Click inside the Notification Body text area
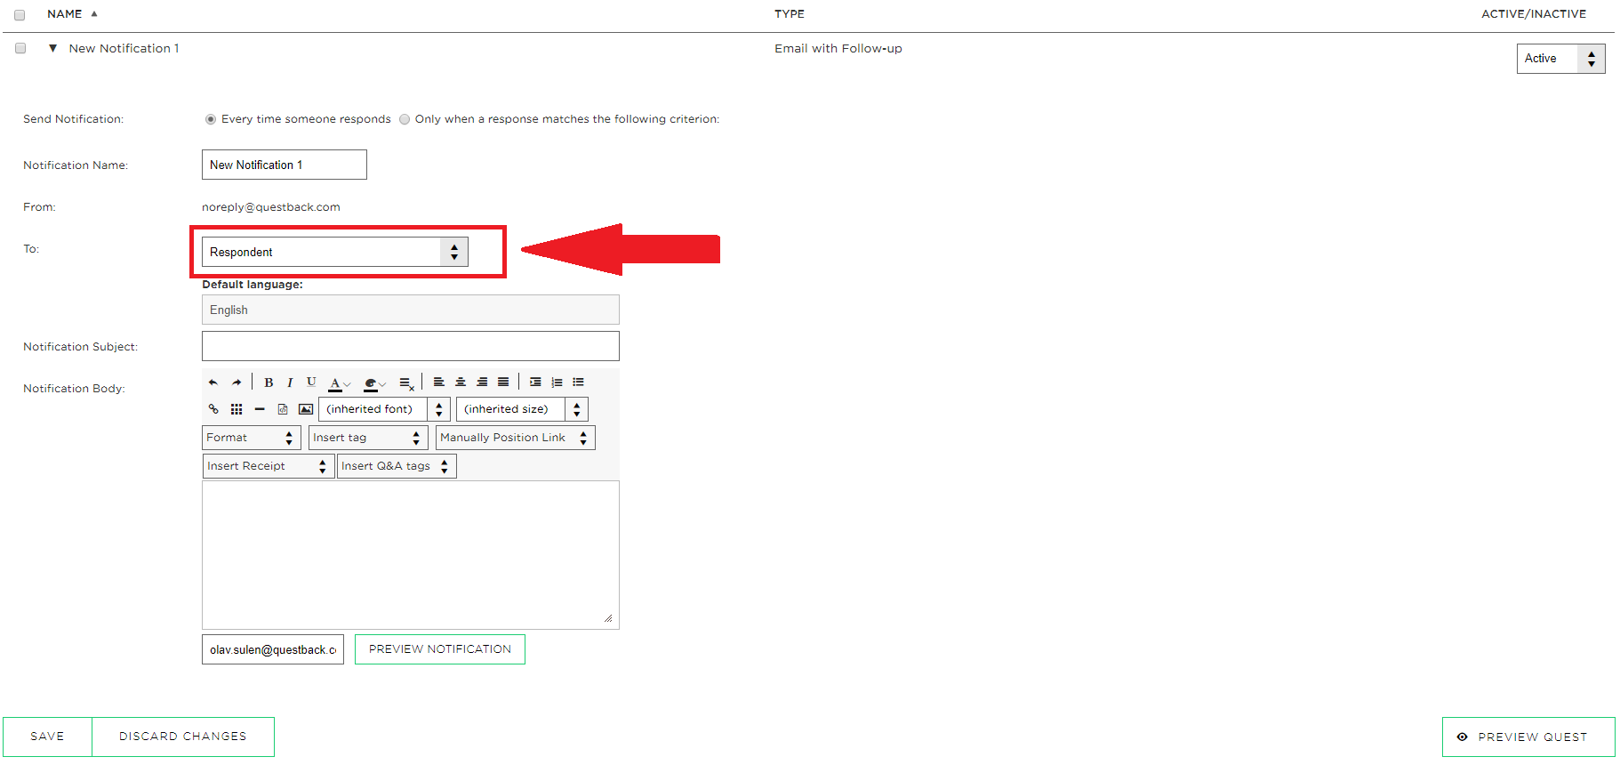Viewport: 1620px width, 765px height. [x=411, y=555]
